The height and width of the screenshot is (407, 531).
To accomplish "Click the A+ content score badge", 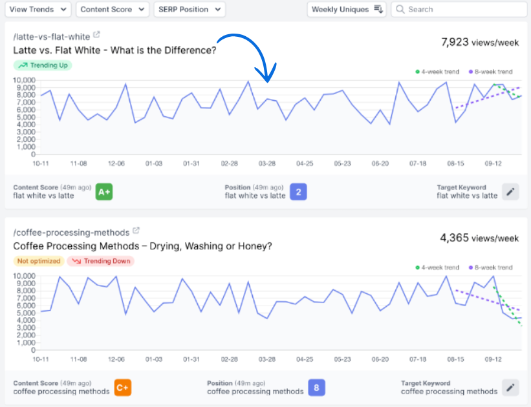I will [104, 192].
